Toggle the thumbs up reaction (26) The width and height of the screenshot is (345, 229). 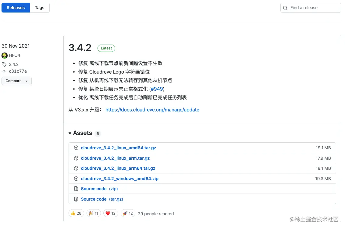(76, 213)
